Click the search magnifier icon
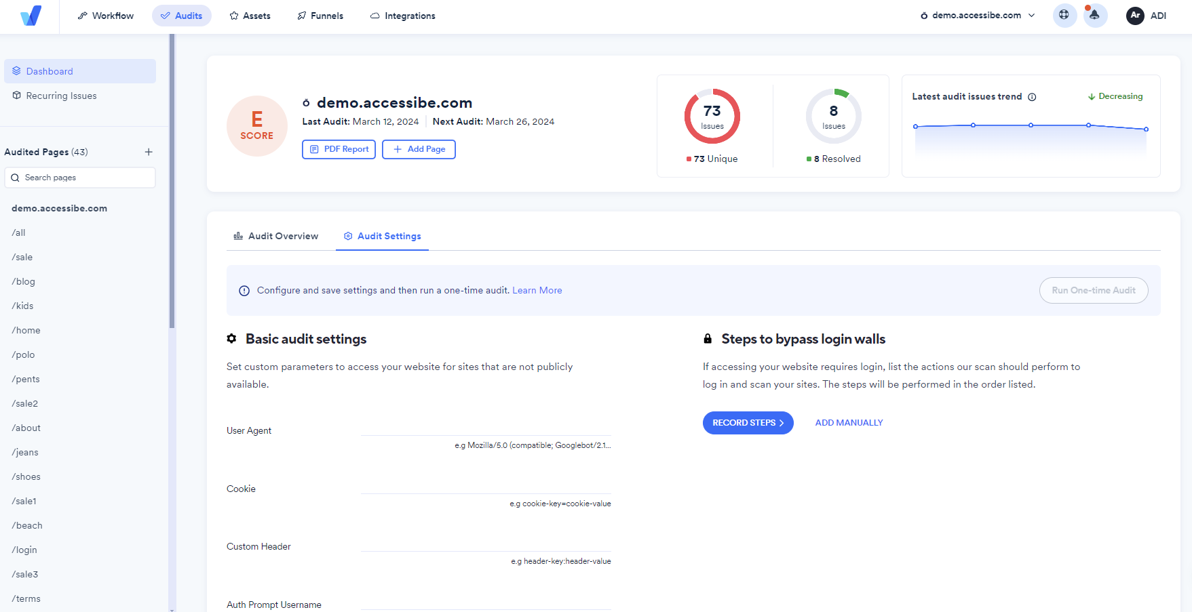The height and width of the screenshot is (612, 1192). [x=16, y=178]
